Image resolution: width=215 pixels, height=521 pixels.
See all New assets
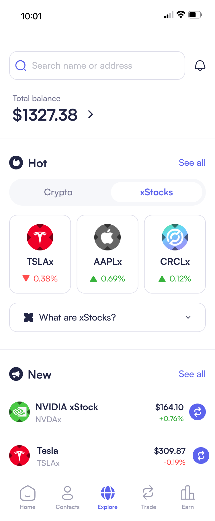192,374
